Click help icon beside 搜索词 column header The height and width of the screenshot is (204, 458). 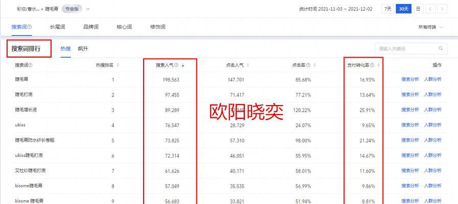(x=31, y=65)
